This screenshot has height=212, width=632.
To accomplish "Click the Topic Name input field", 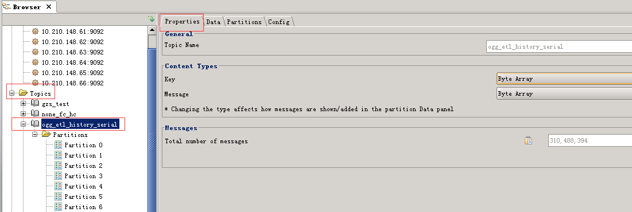I will 559,46.
